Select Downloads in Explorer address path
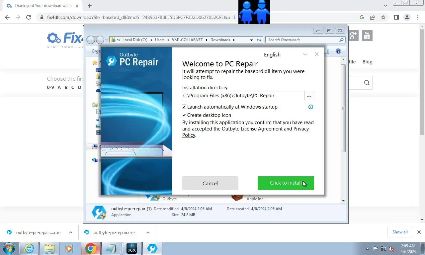The image size is (425, 255). point(220,40)
